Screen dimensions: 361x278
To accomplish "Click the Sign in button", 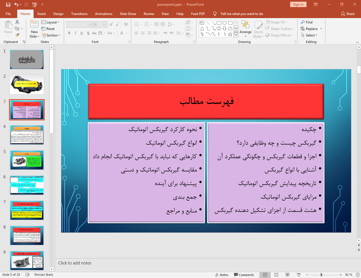I will [298, 5].
